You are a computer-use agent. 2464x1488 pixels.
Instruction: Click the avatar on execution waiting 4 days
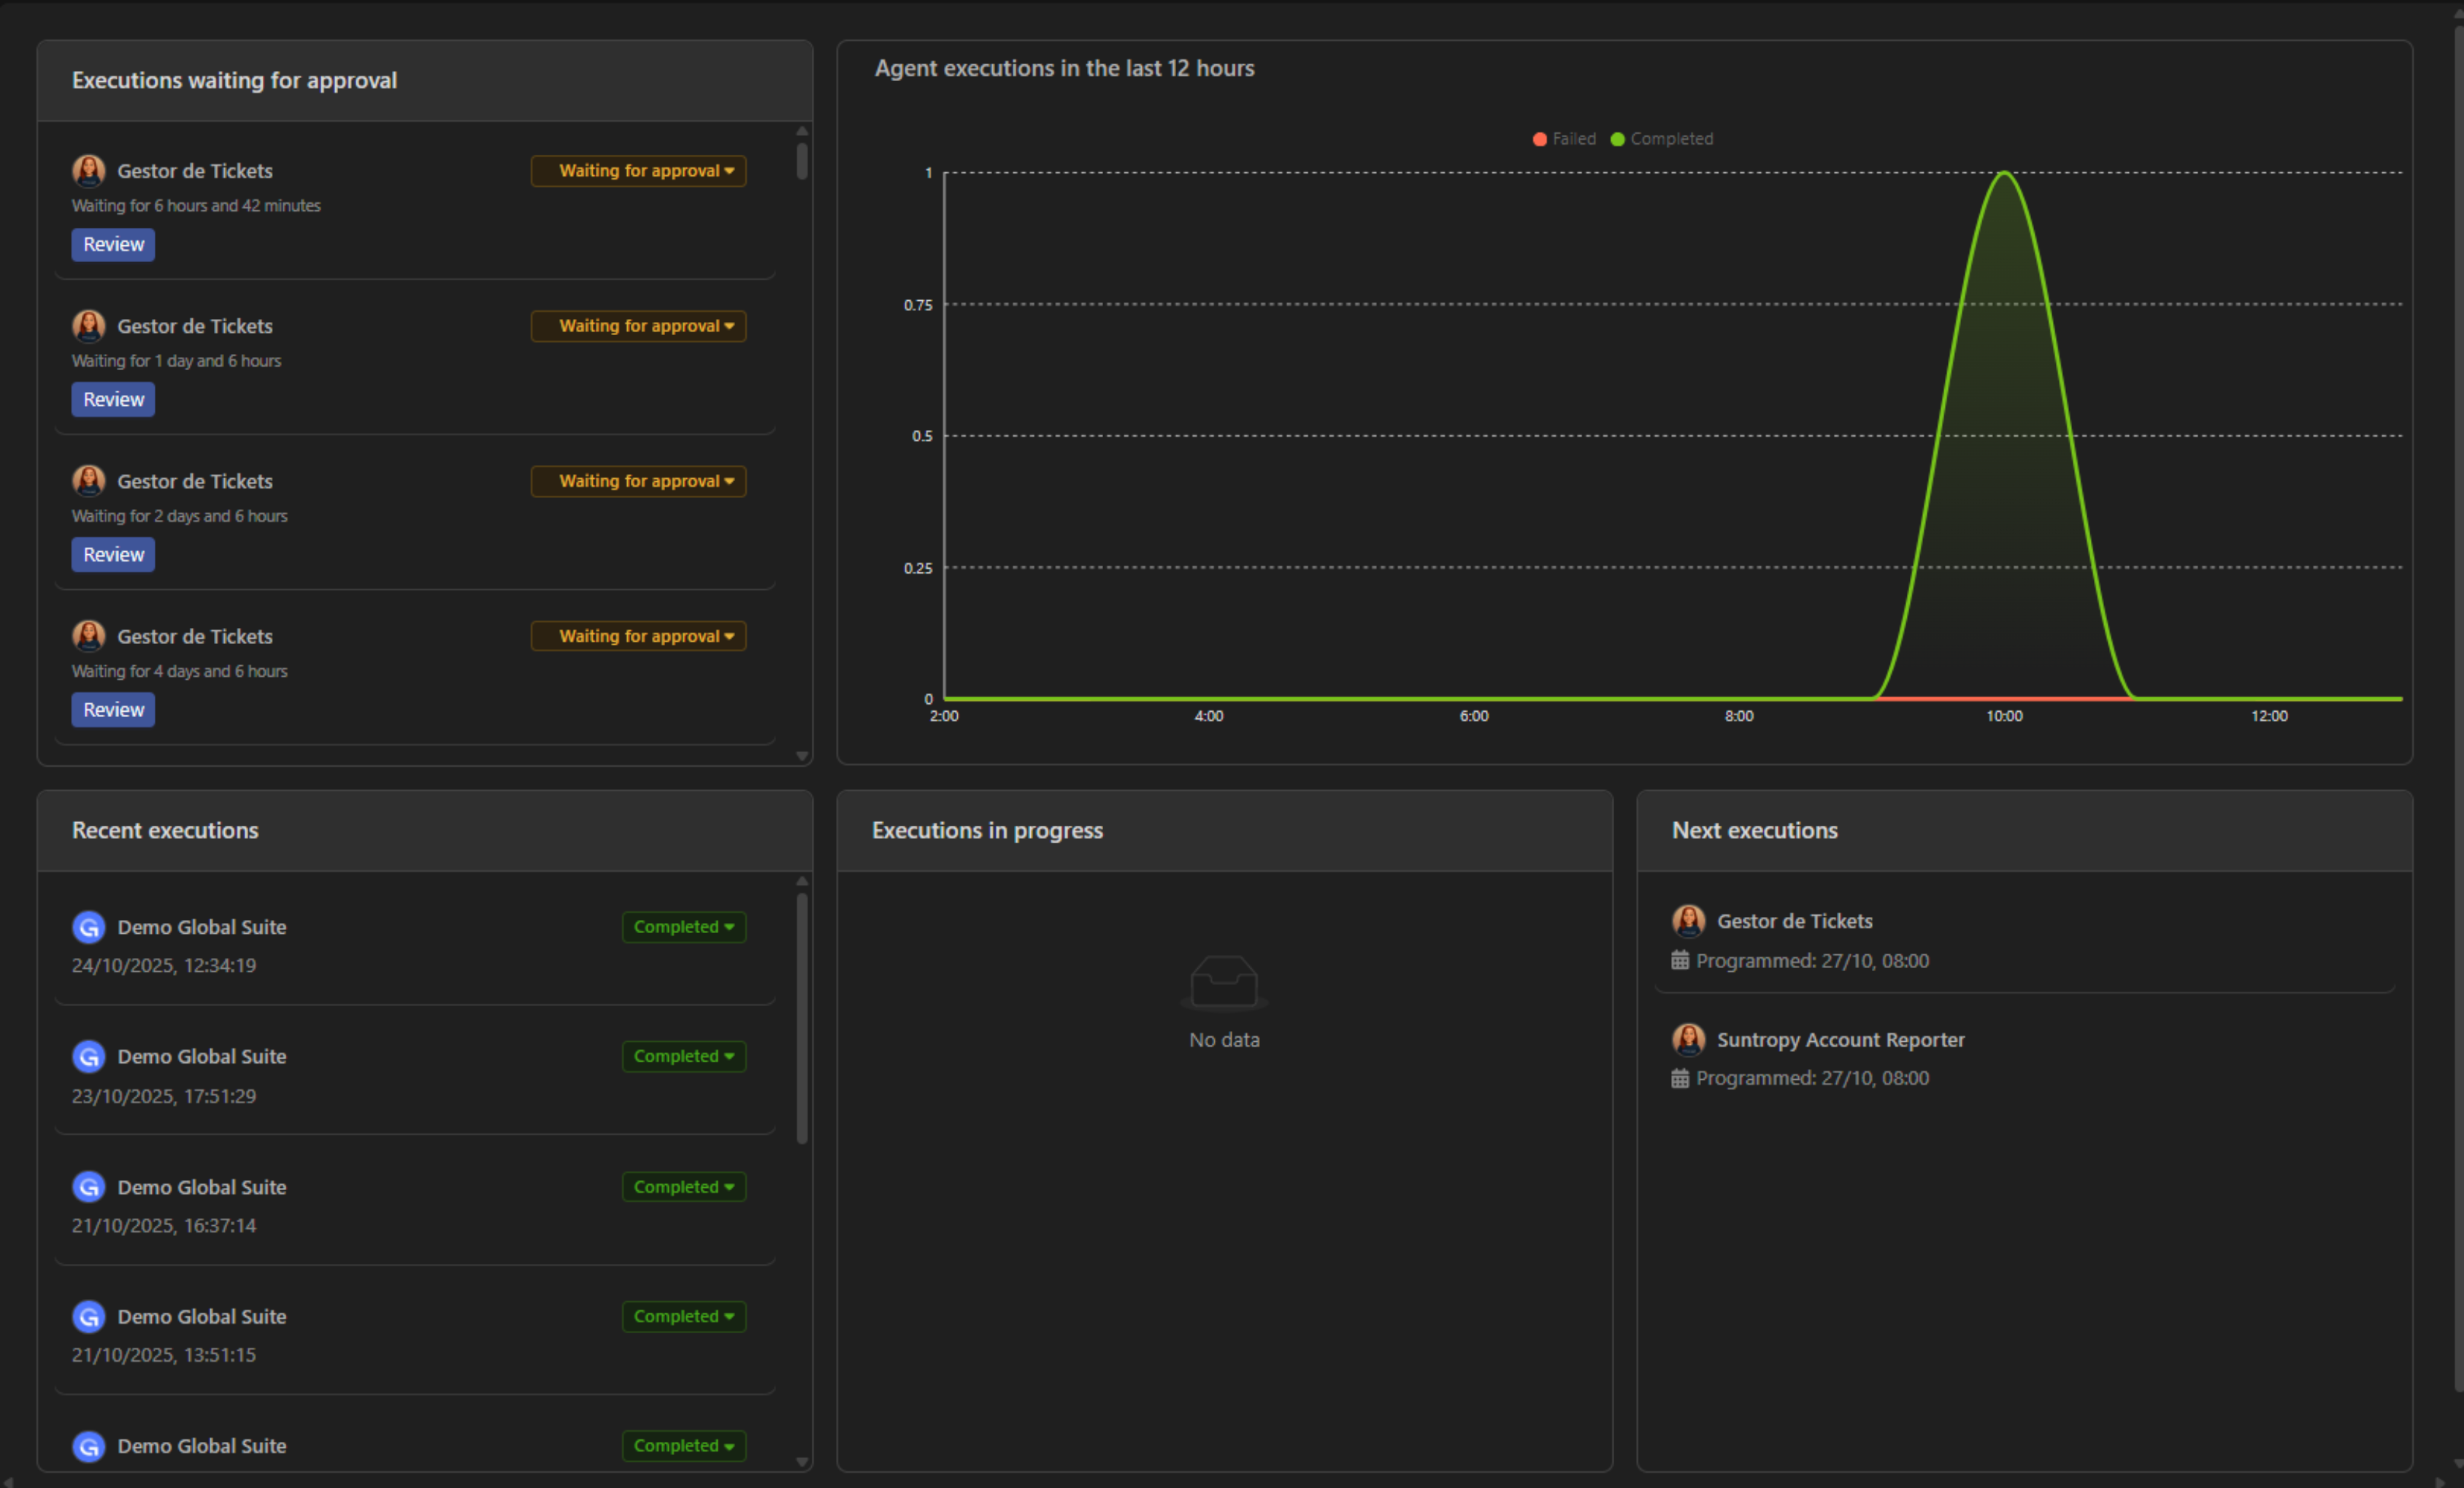point(88,635)
